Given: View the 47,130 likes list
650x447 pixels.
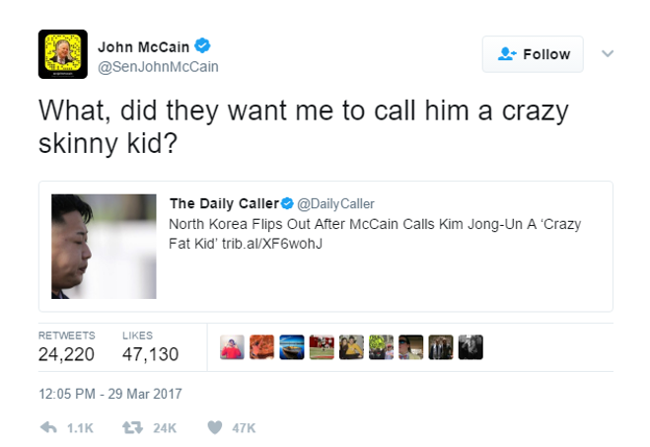Looking at the screenshot, I should (150, 354).
